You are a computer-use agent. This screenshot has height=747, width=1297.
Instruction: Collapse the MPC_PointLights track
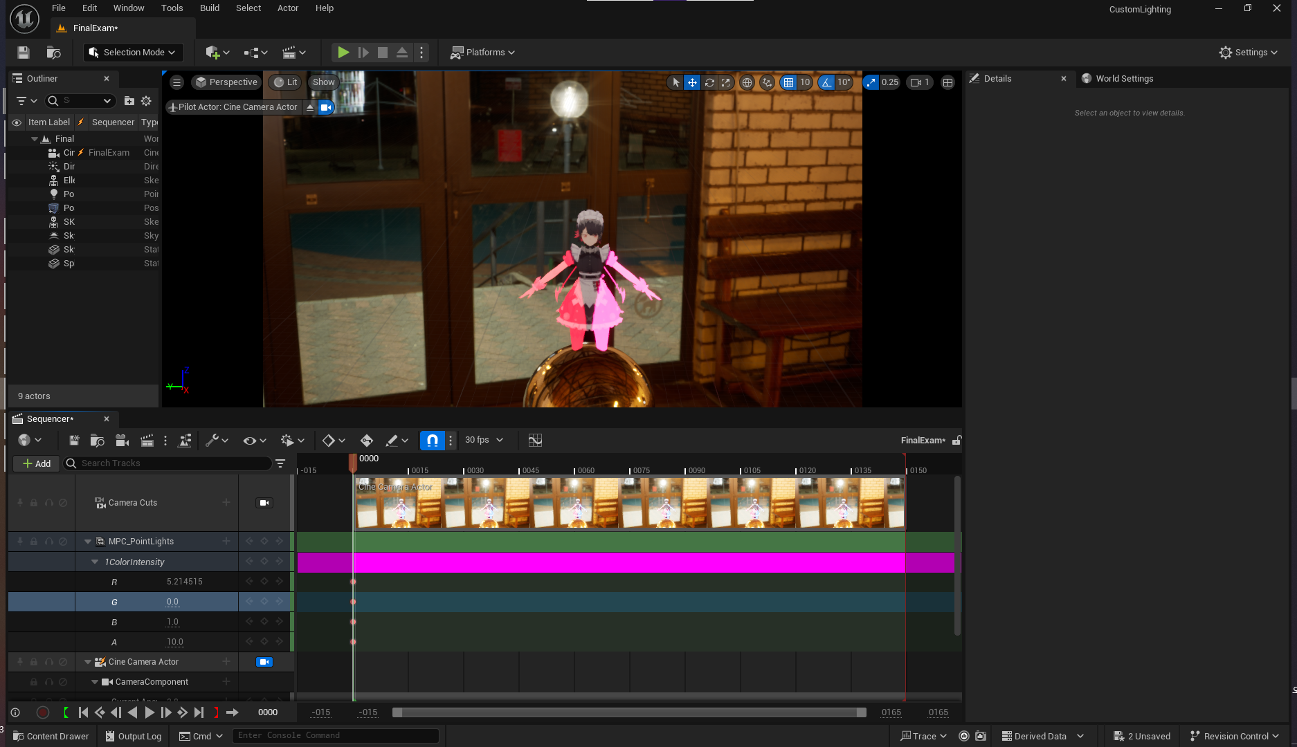[x=88, y=542]
